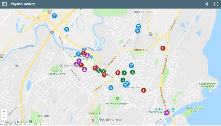The width and height of the screenshot is (221, 126).
Task: Select martial arts marker near Flatbush Ave
Action: pyautogui.click(x=163, y=48)
